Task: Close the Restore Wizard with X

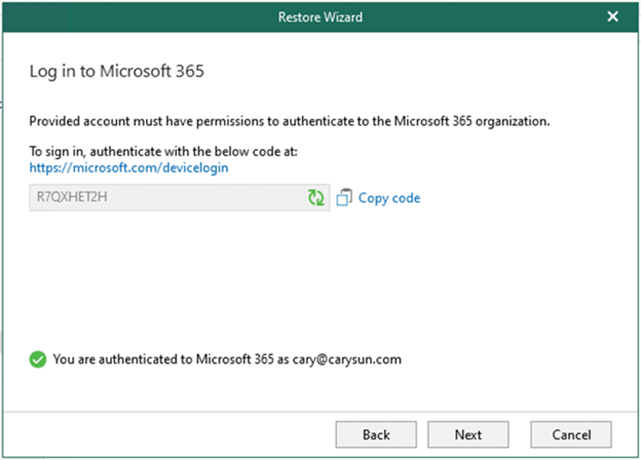Action: click(613, 17)
